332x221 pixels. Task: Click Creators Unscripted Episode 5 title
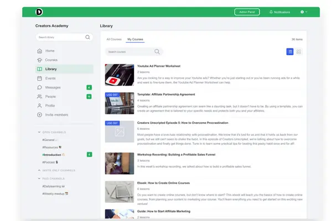click(x=183, y=123)
